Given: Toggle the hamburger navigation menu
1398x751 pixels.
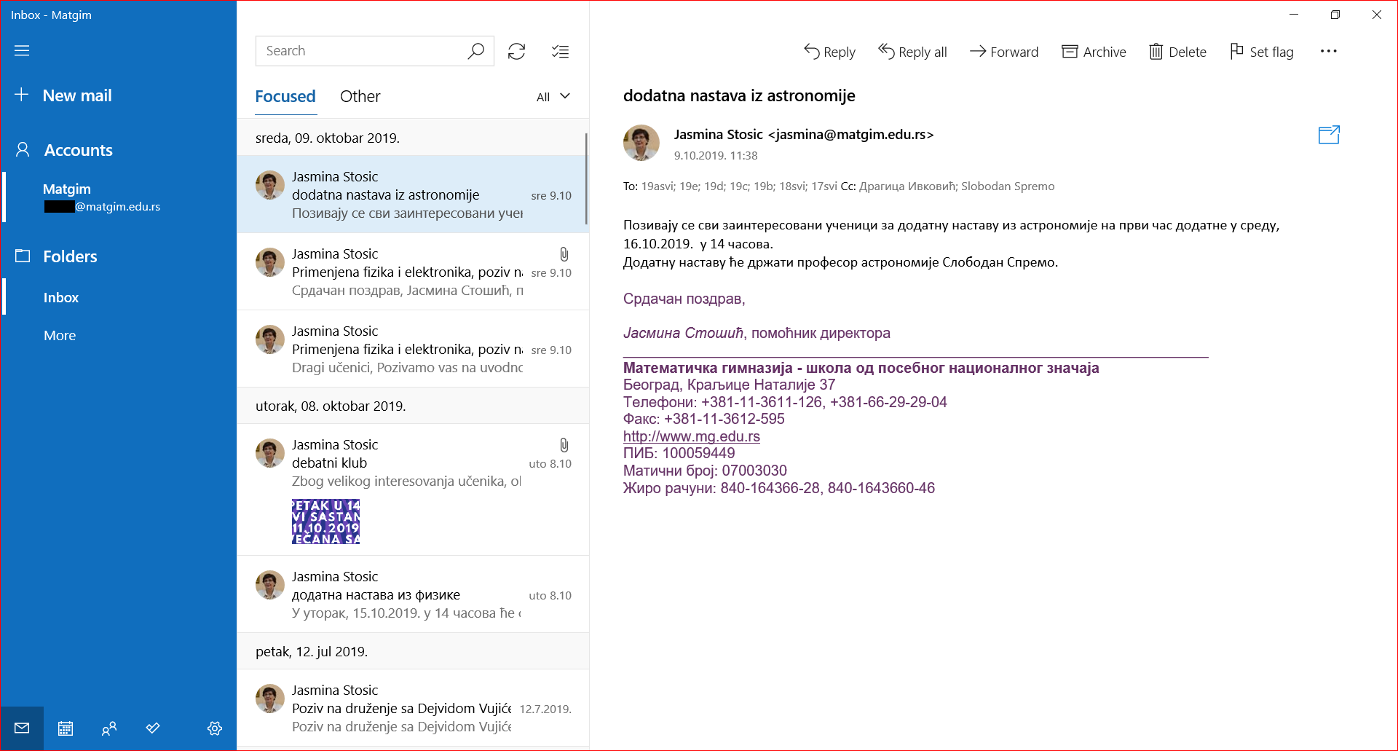Looking at the screenshot, I should [x=22, y=50].
